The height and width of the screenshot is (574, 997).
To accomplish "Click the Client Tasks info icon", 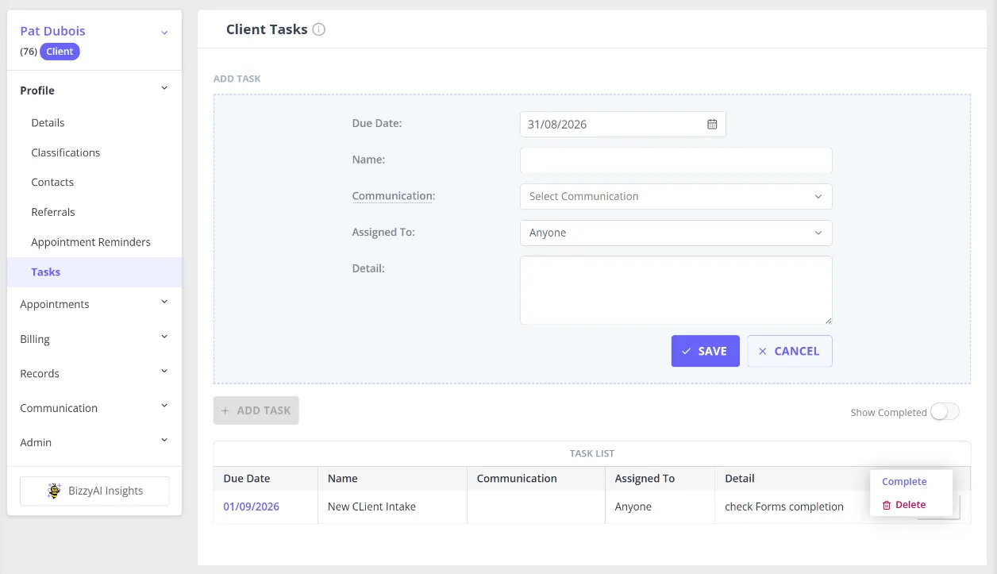I will pyautogui.click(x=319, y=29).
